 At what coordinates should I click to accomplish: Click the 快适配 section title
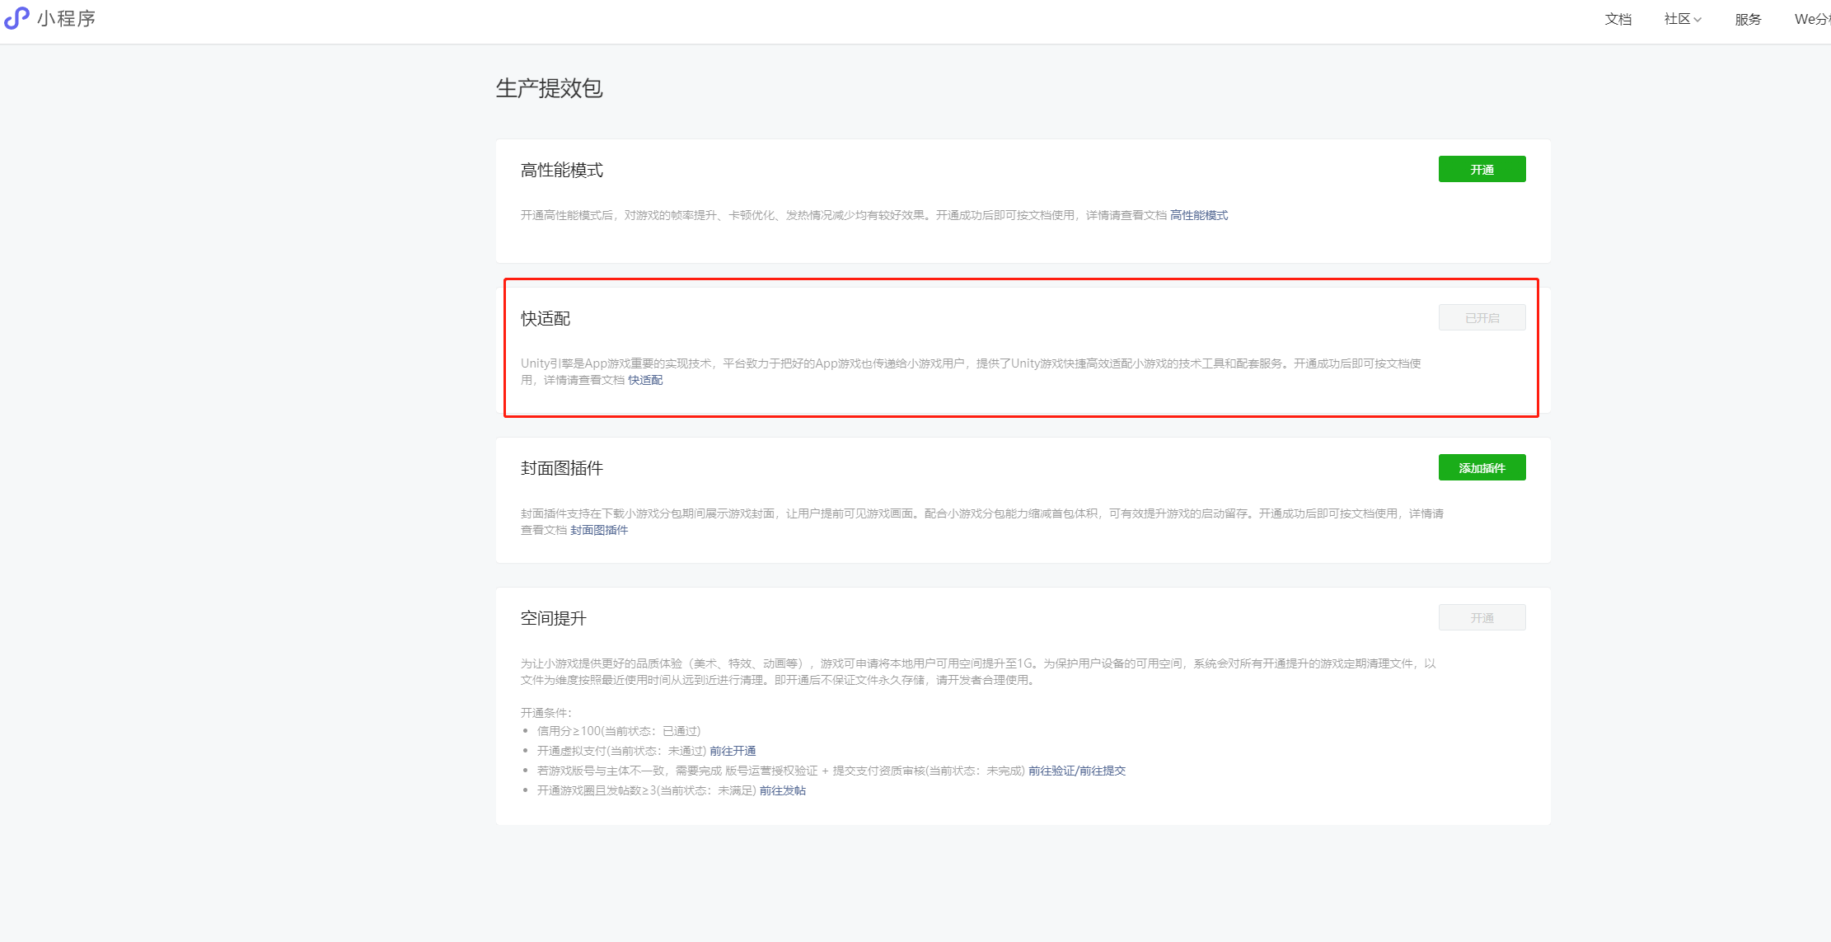coord(545,318)
